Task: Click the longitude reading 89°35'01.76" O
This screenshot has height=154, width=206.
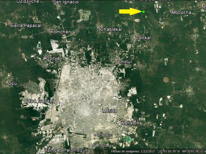Action: [x=192, y=151]
